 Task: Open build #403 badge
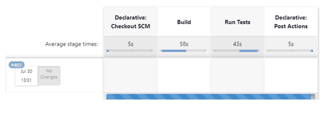[17, 65]
